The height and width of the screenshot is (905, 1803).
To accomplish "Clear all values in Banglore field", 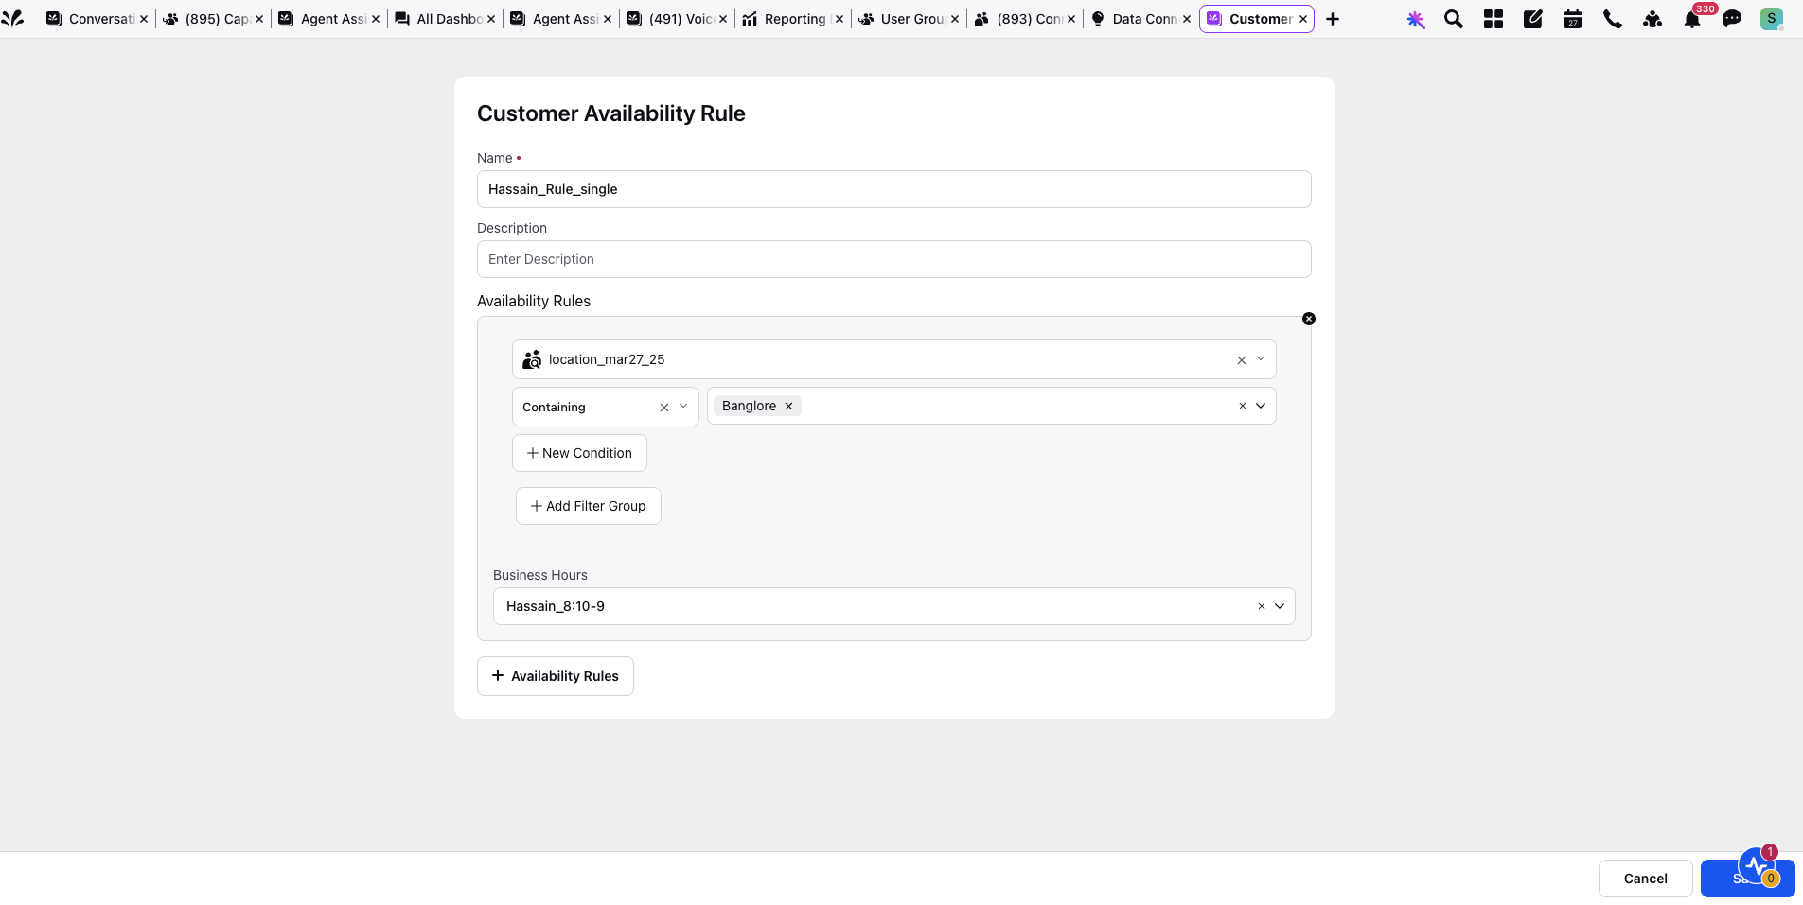I will pyautogui.click(x=1243, y=406).
